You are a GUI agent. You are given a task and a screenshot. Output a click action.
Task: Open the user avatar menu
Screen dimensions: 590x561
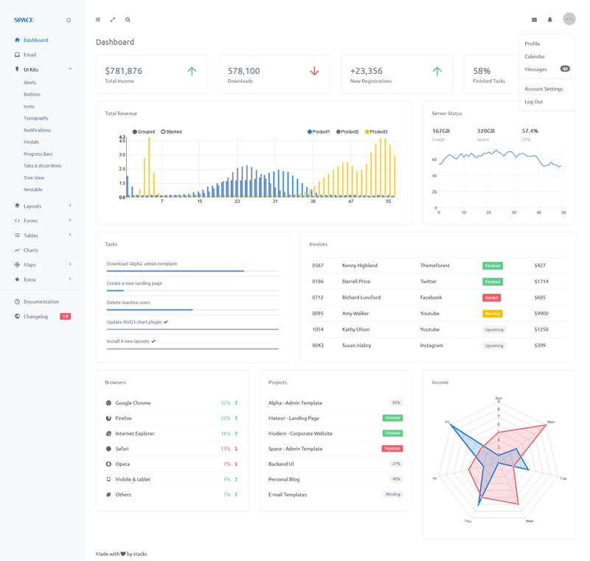pos(569,20)
